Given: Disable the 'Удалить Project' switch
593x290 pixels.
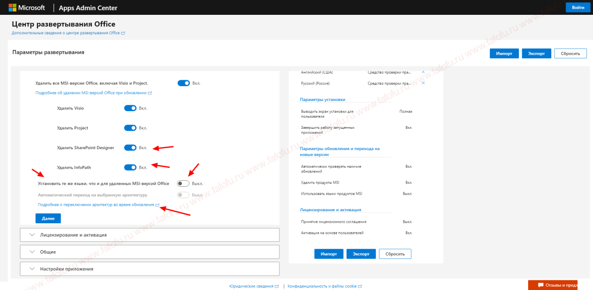Looking at the screenshot, I should tap(130, 128).
